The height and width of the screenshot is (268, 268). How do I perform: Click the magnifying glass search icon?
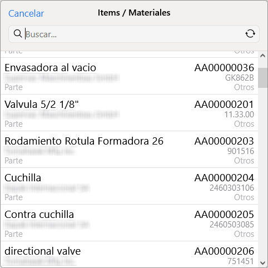18,34
